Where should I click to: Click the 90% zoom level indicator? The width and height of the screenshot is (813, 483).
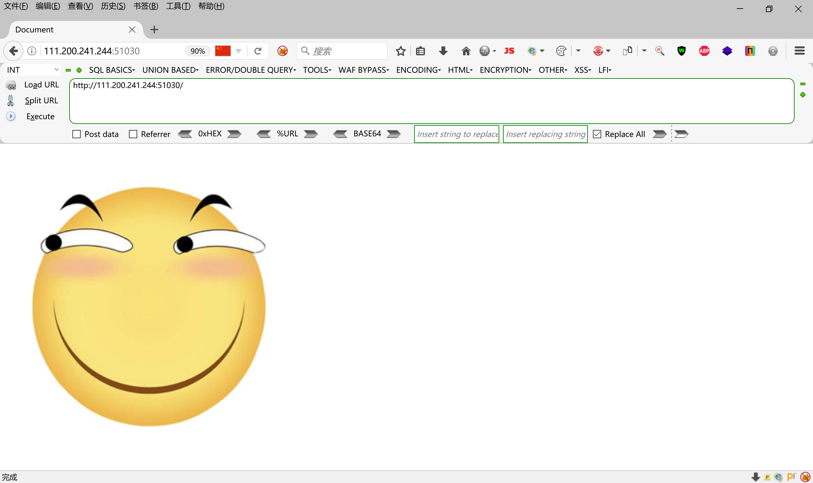(198, 51)
